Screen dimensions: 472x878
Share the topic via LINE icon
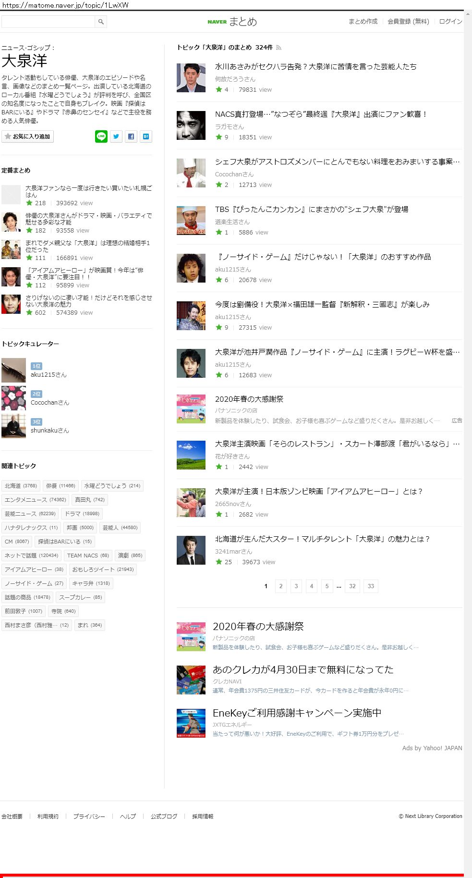(x=101, y=136)
